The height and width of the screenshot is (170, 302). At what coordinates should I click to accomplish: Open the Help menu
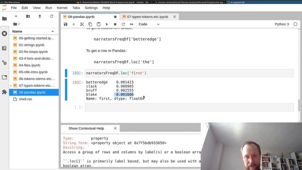coord(106,8)
